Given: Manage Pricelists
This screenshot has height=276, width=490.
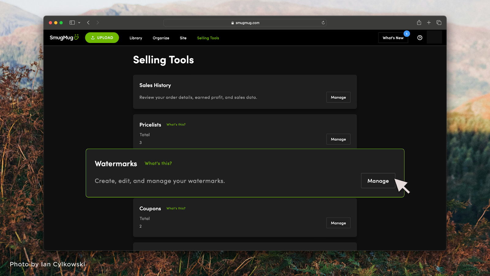Looking at the screenshot, I should click(x=338, y=139).
